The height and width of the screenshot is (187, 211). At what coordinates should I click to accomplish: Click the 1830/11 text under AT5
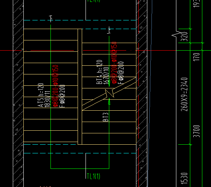tap(47, 99)
